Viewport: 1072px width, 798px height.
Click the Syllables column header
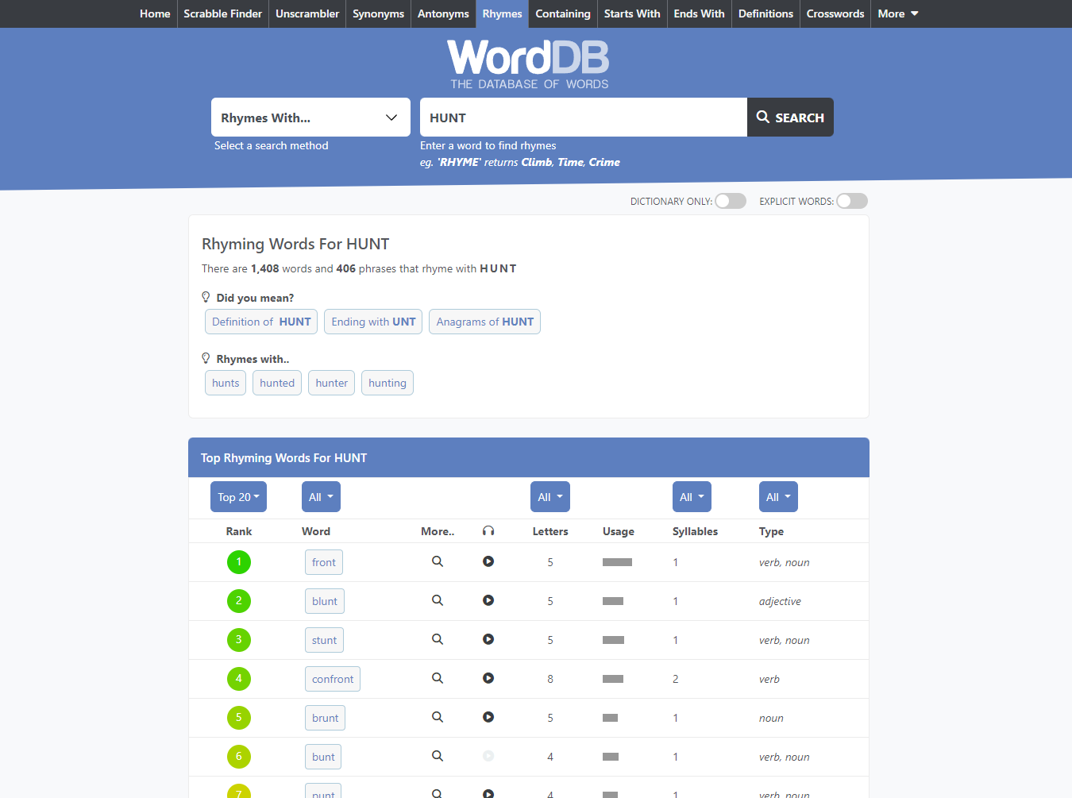click(695, 531)
